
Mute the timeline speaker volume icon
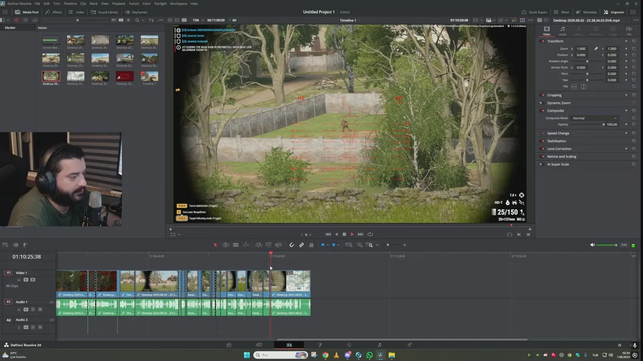click(x=592, y=245)
